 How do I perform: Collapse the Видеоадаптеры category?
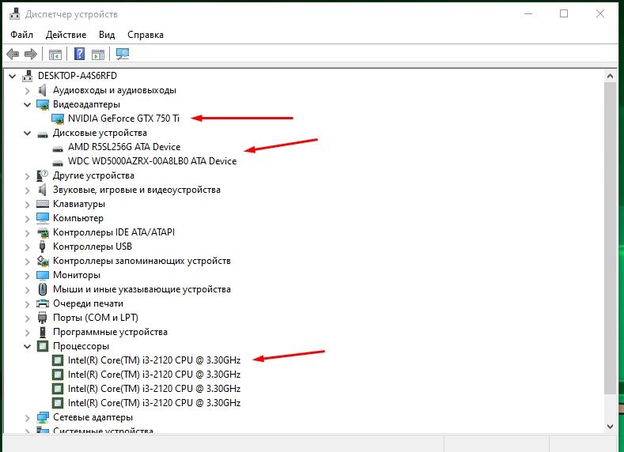[27, 104]
